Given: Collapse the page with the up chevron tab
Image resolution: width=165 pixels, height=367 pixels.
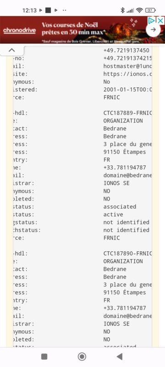Looking at the screenshot, I should [x=11, y=50].
